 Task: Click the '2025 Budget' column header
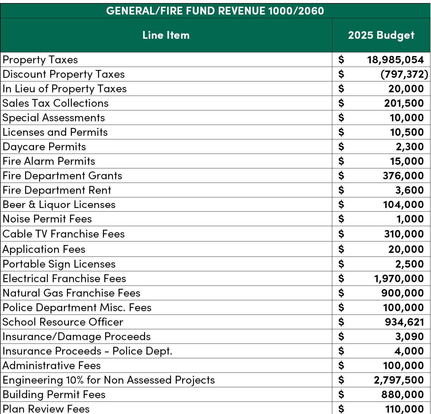(x=381, y=35)
